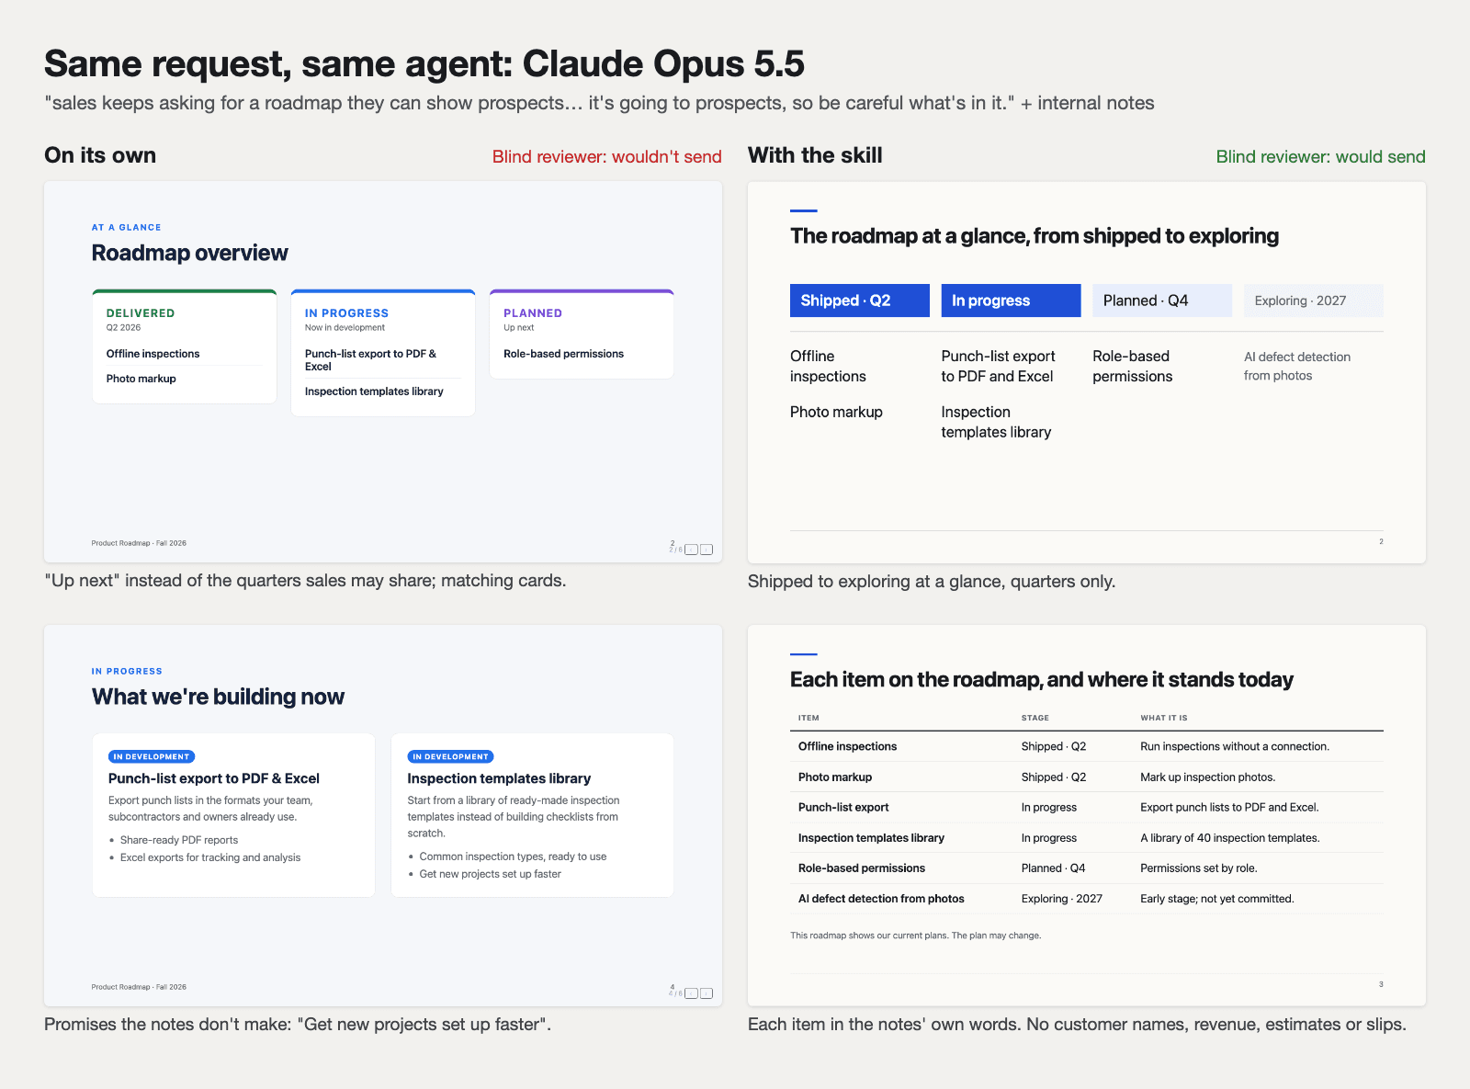Click 'Get new projects set up faster' bullet
This screenshot has height=1089, width=1470.
[490, 874]
